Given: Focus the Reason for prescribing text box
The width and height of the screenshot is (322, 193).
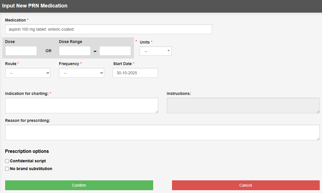Looking at the screenshot, I should pyautogui.click(x=162, y=132).
